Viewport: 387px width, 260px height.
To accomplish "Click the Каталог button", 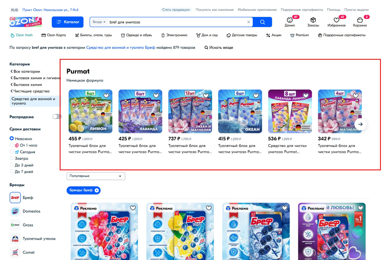I will (x=67, y=22).
